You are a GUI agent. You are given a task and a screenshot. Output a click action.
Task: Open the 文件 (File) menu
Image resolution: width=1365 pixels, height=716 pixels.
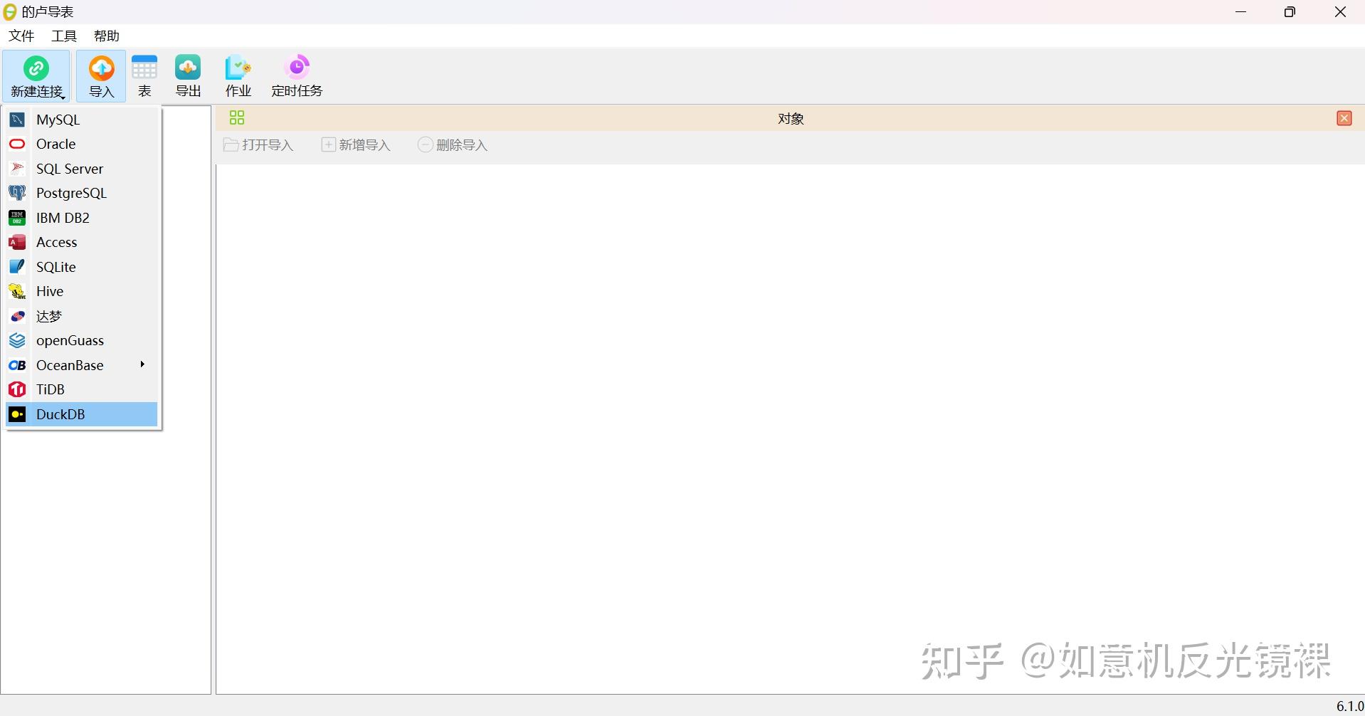click(x=20, y=35)
